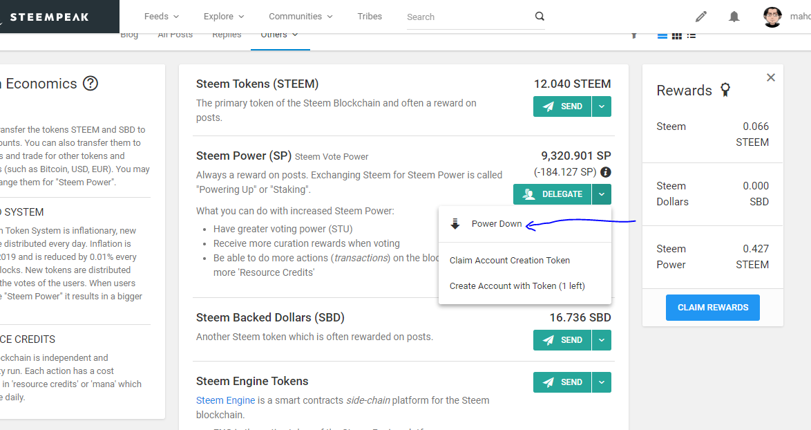Select the blue card view layout icon
This screenshot has height=430, width=811.
[x=662, y=35]
